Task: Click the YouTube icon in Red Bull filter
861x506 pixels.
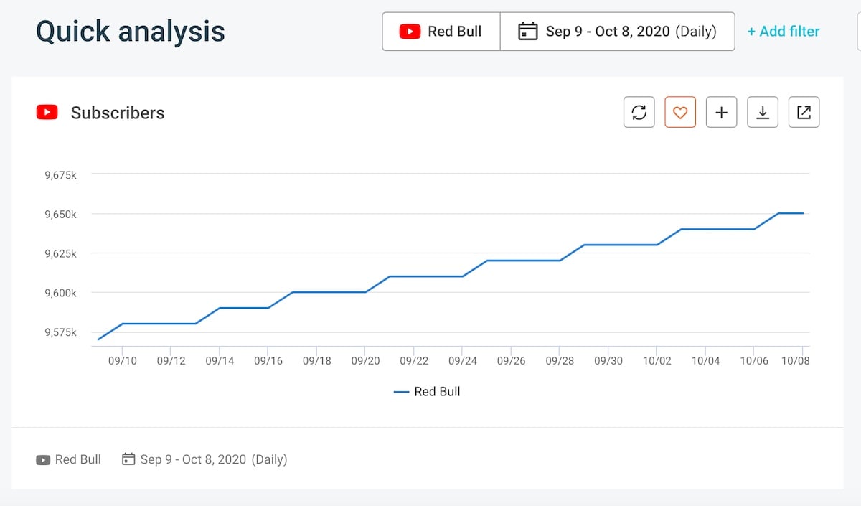Action: (410, 32)
